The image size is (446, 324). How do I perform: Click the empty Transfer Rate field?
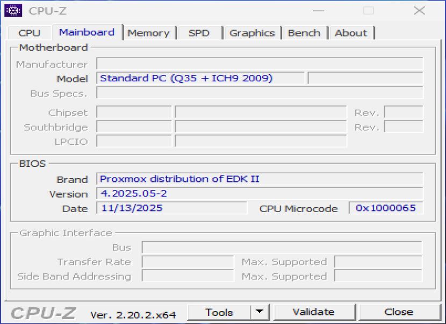tap(188, 262)
